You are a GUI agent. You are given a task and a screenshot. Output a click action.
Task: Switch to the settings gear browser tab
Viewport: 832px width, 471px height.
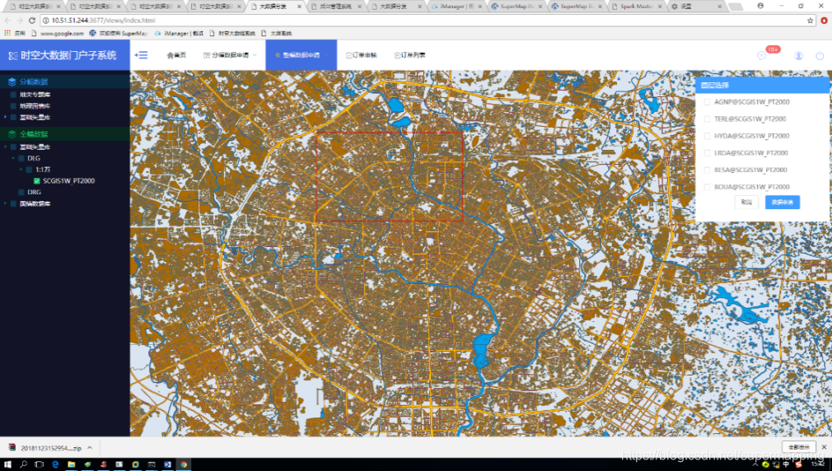697,7
